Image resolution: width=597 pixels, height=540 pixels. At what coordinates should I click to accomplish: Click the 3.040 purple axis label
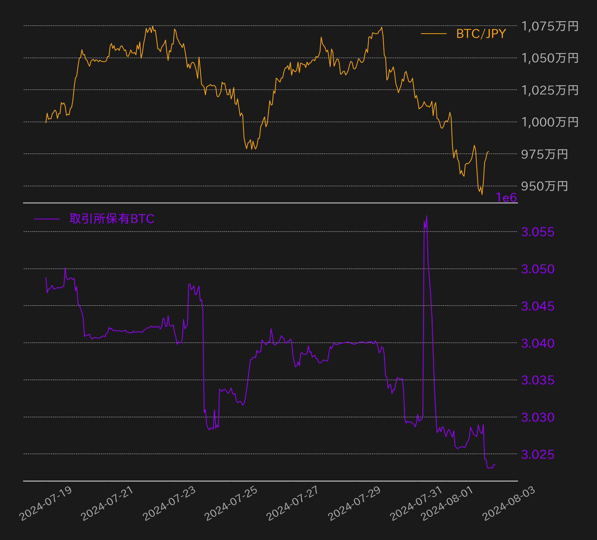(x=538, y=343)
